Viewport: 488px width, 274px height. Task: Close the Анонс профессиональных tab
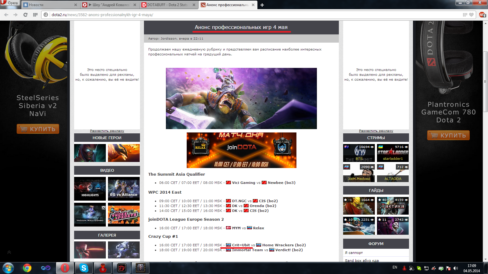pyautogui.click(x=253, y=5)
